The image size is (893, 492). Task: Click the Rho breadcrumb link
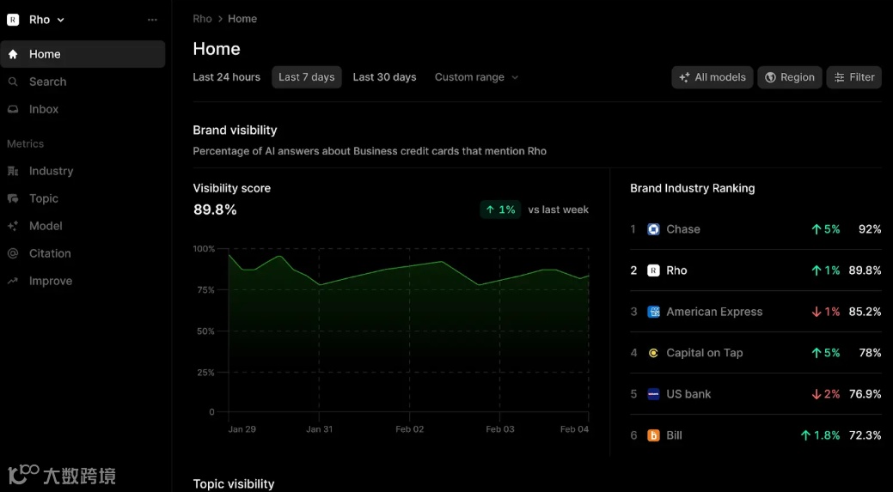coord(202,19)
